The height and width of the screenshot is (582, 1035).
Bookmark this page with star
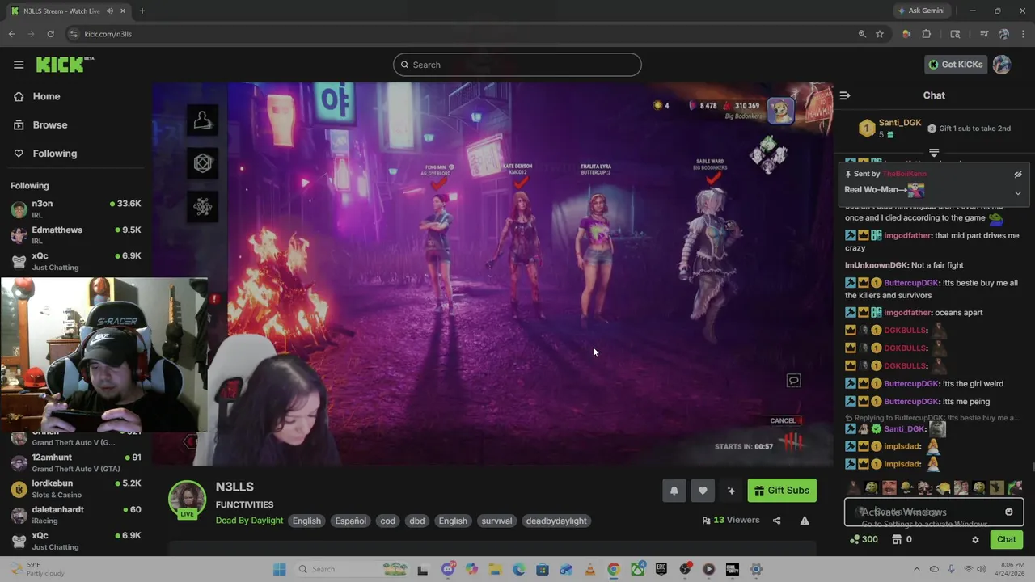[x=880, y=34]
